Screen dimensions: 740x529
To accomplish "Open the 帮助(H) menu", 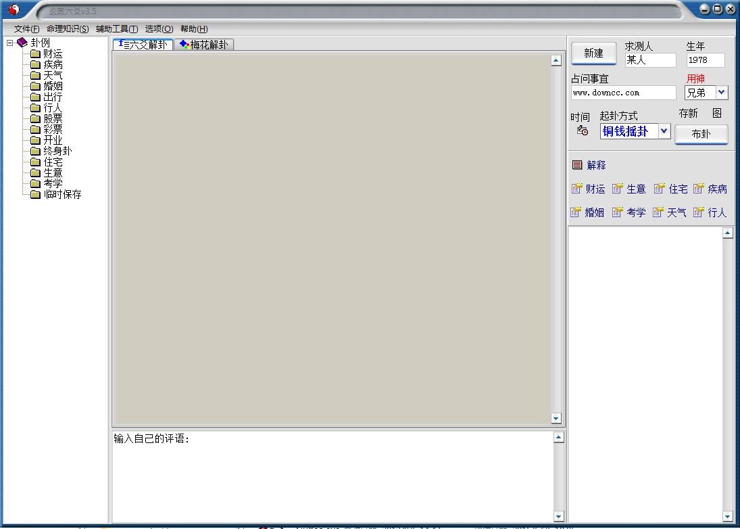I will 194,29.
